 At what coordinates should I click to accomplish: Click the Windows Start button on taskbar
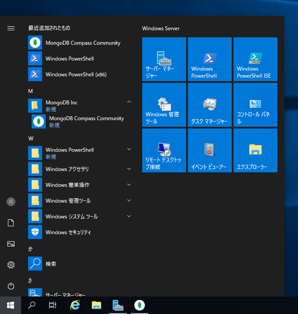pos(10,305)
